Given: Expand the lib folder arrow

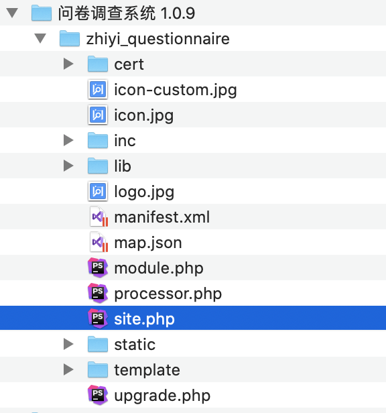Looking at the screenshot, I should pyautogui.click(x=68, y=166).
